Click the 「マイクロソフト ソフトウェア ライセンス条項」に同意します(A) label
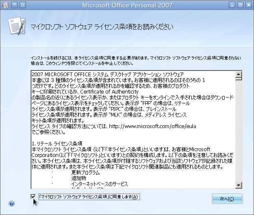The height and width of the screenshot is (215, 254). pos(89,197)
